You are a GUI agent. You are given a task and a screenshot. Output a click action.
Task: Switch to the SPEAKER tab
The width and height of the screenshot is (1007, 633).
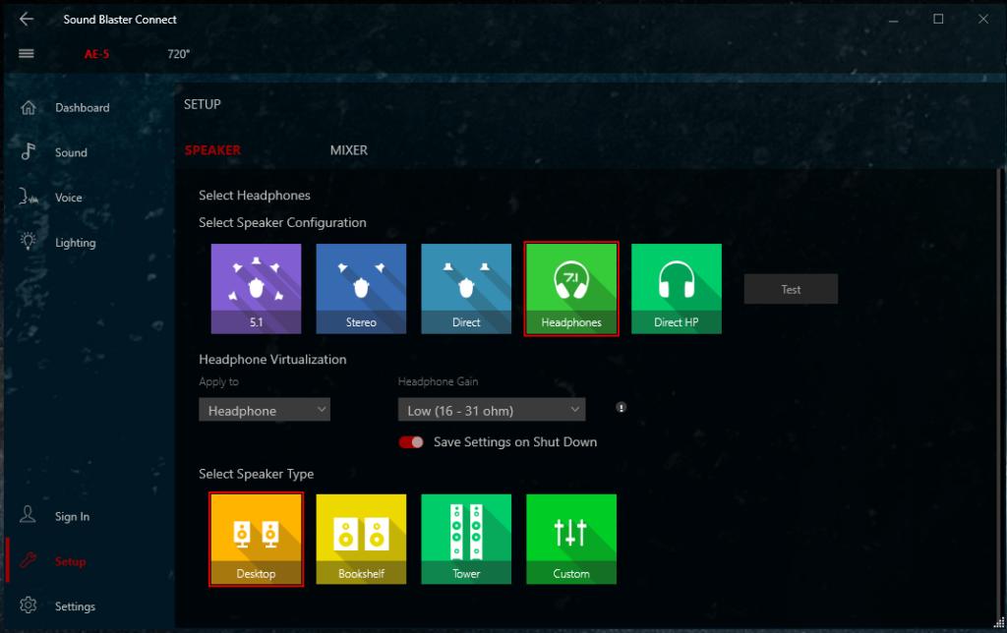pyautogui.click(x=212, y=150)
